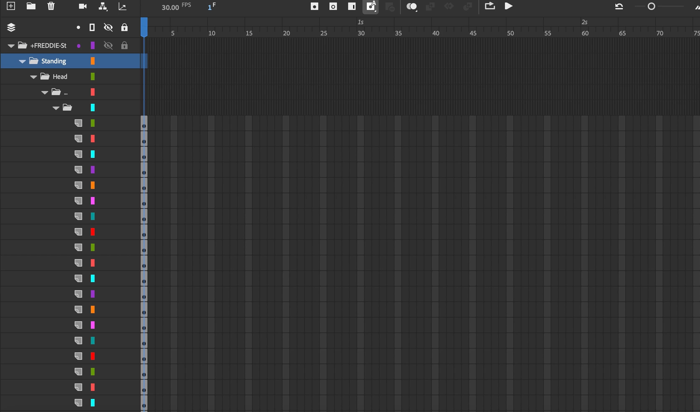Toggle the layer parenting view icon
Image resolution: width=700 pixels, height=412 pixels.
(103, 7)
